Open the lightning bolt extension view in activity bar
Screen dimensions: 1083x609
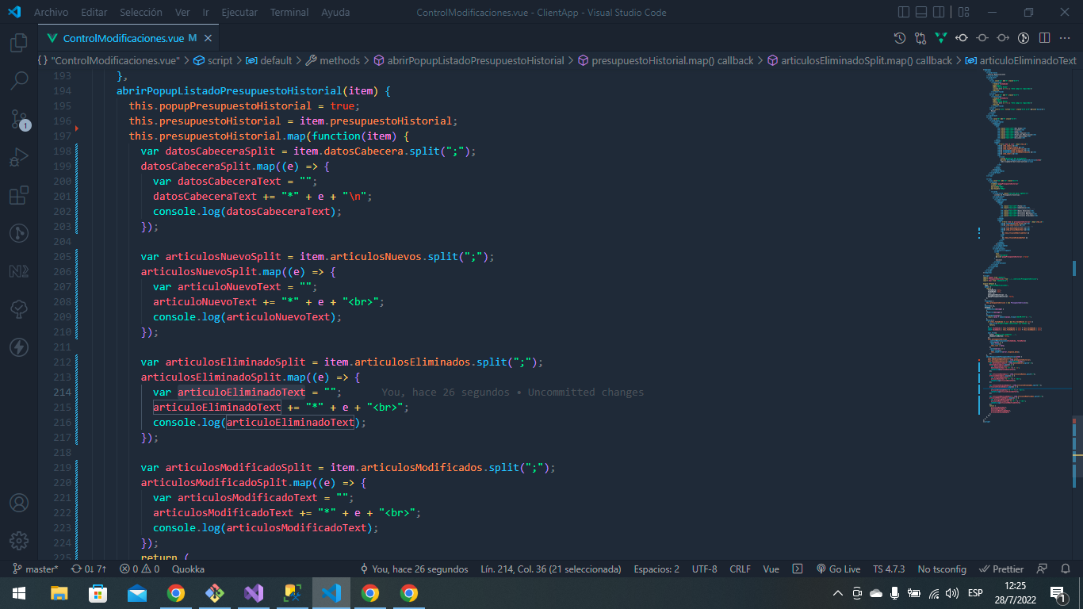pos(19,347)
